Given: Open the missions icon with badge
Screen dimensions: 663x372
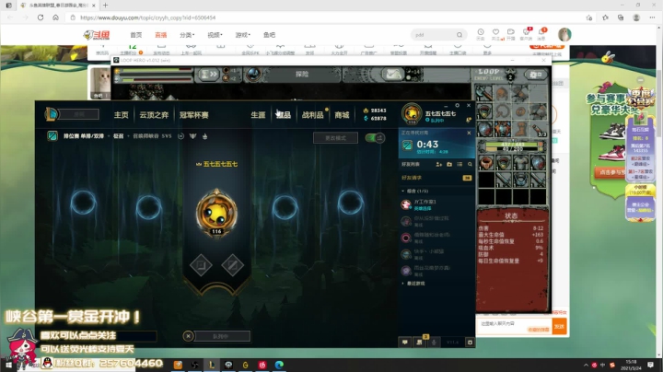Looking at the screenshot, I should 420,342.
